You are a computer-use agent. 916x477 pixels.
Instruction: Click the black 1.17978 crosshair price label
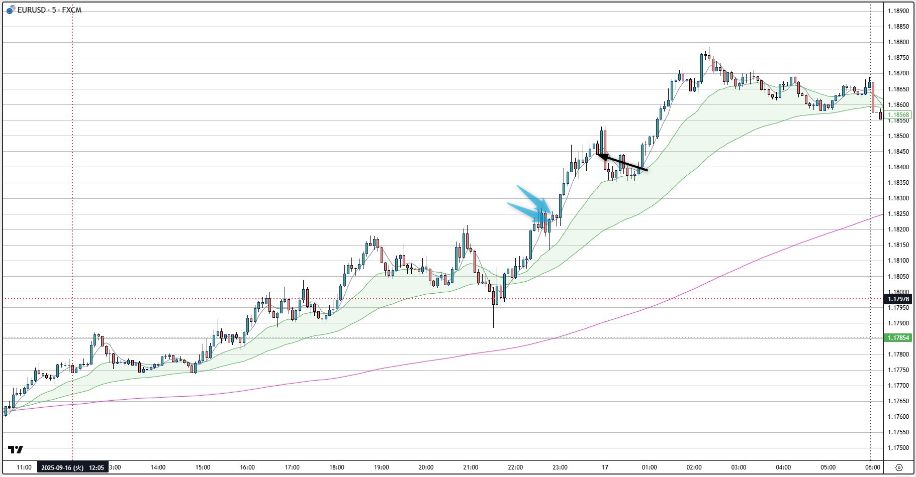898,299
